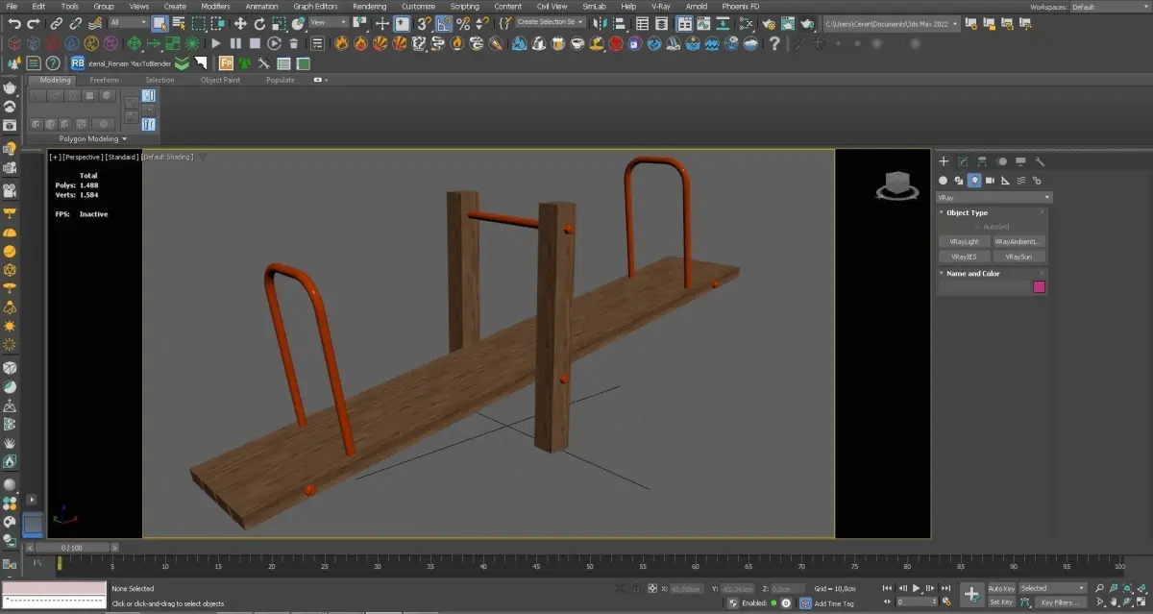The width and height of the screenshot is (1153, 614).
Task: Open the Modify tab in the command panel
Action: (963, 161)
